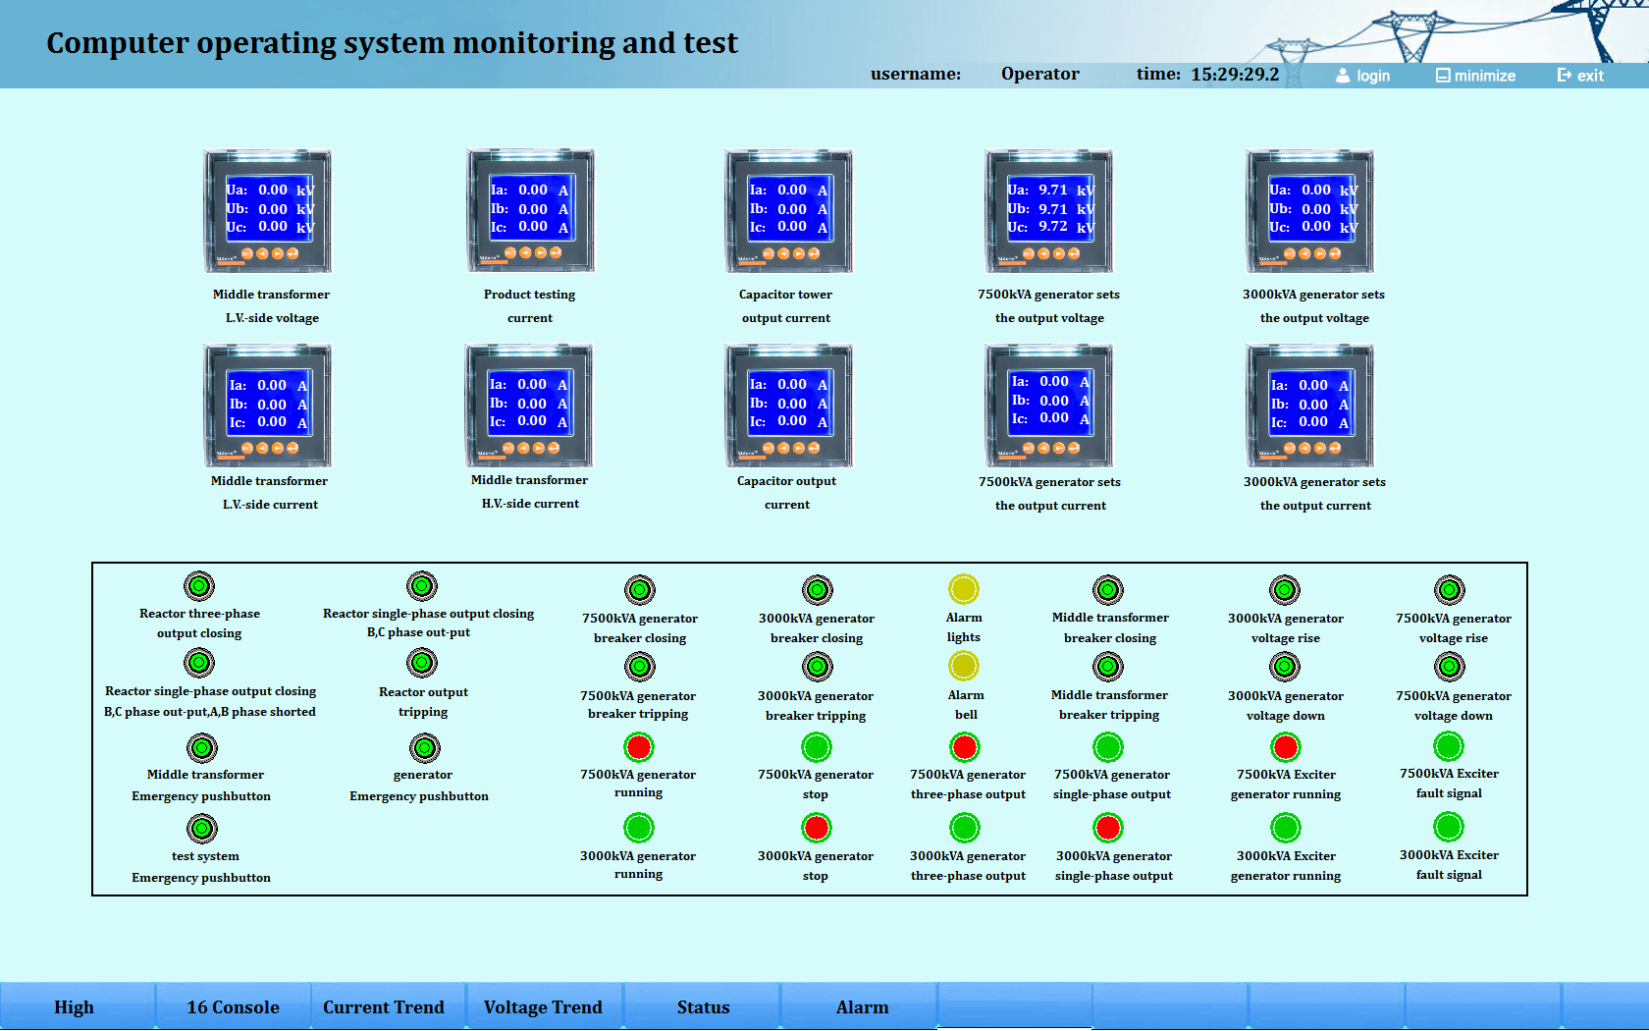Switch to the Current Trend tab

click(x=384, y=1007)
